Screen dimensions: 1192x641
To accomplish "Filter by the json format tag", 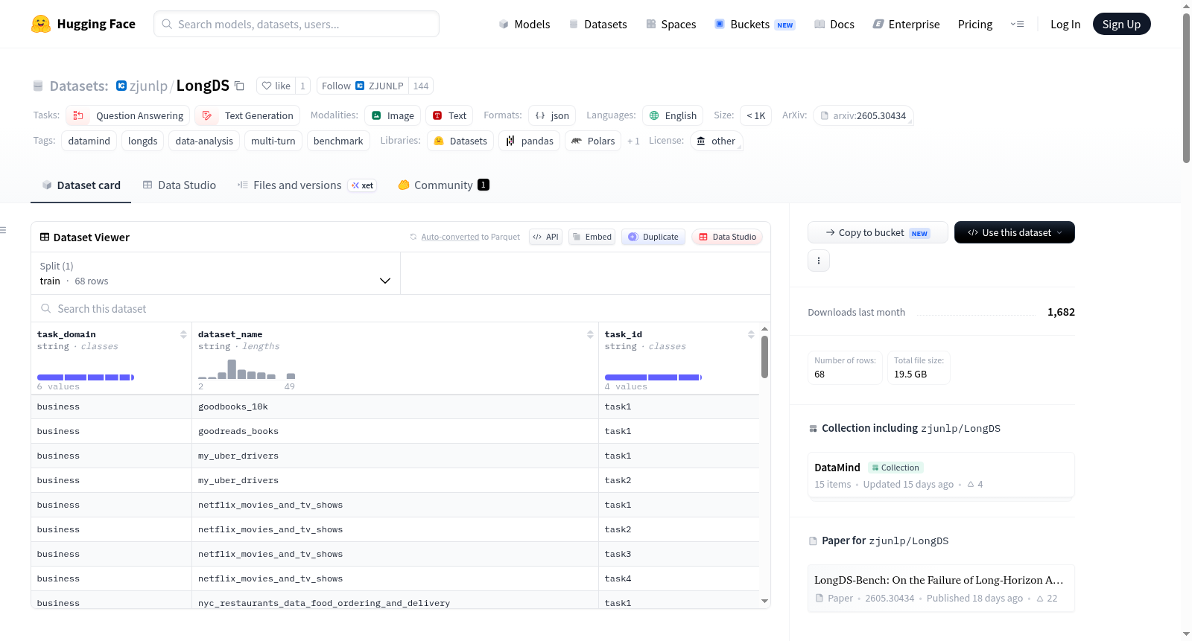I will (x=552, y=115).
